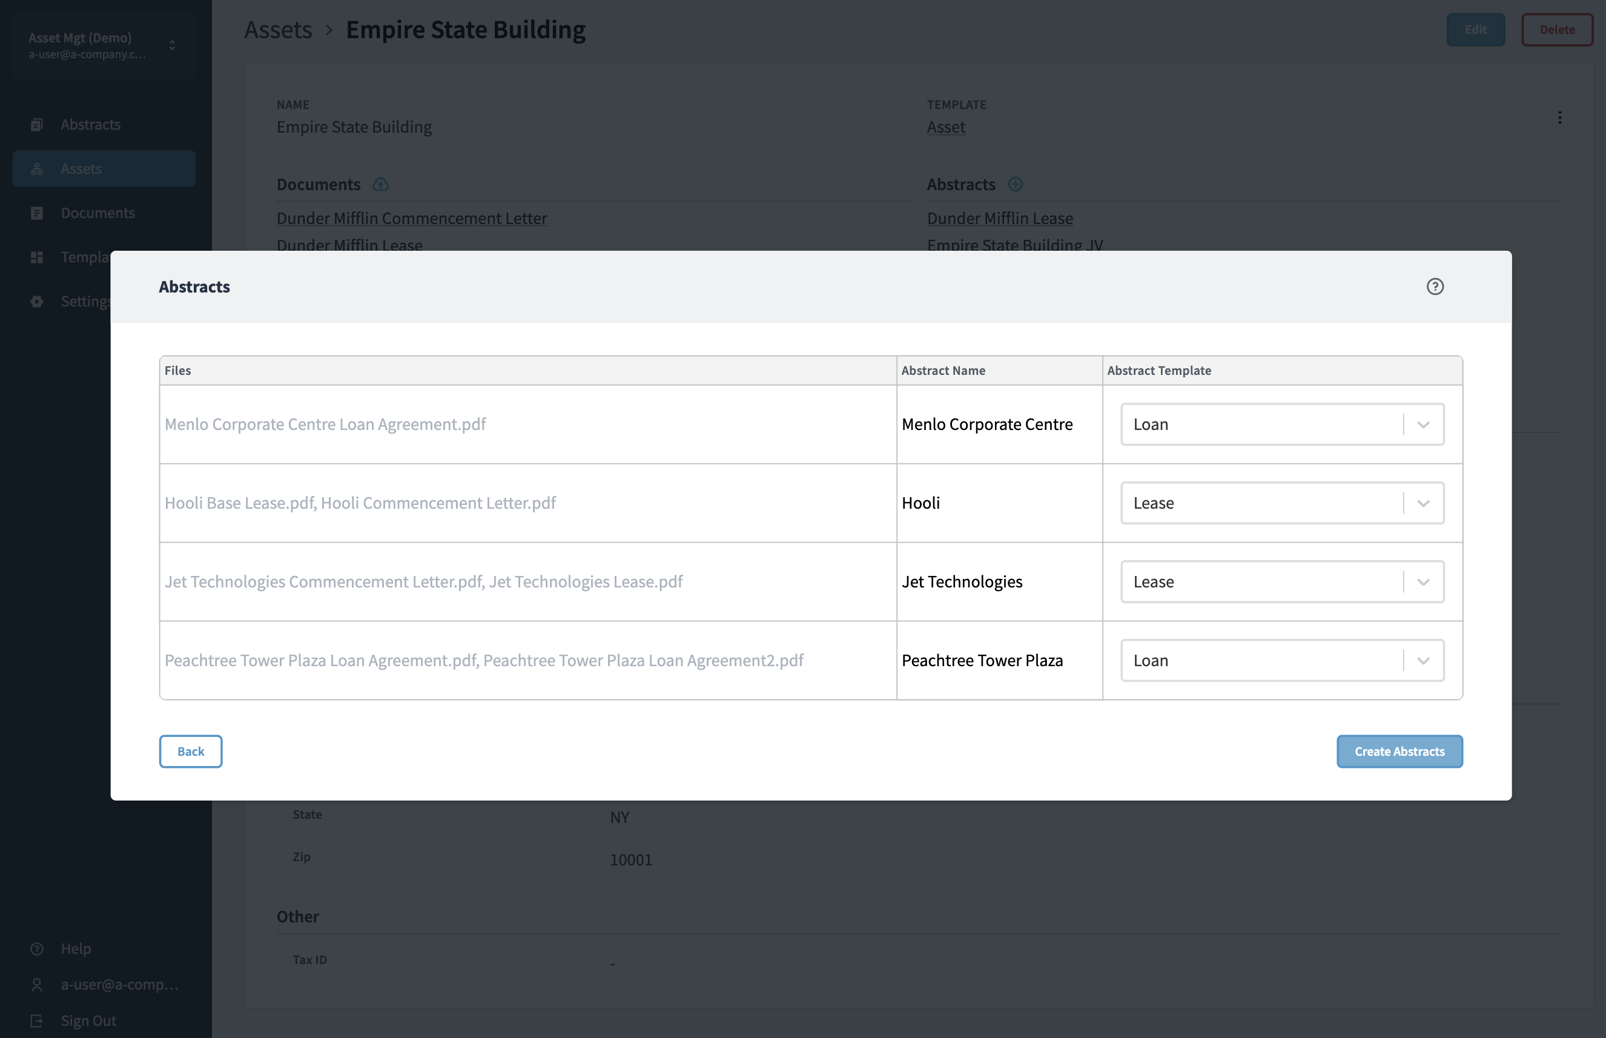Click the Abstracts sidebar icon
Viewport: 1606px width, 1038px height.
click(37, 125)
